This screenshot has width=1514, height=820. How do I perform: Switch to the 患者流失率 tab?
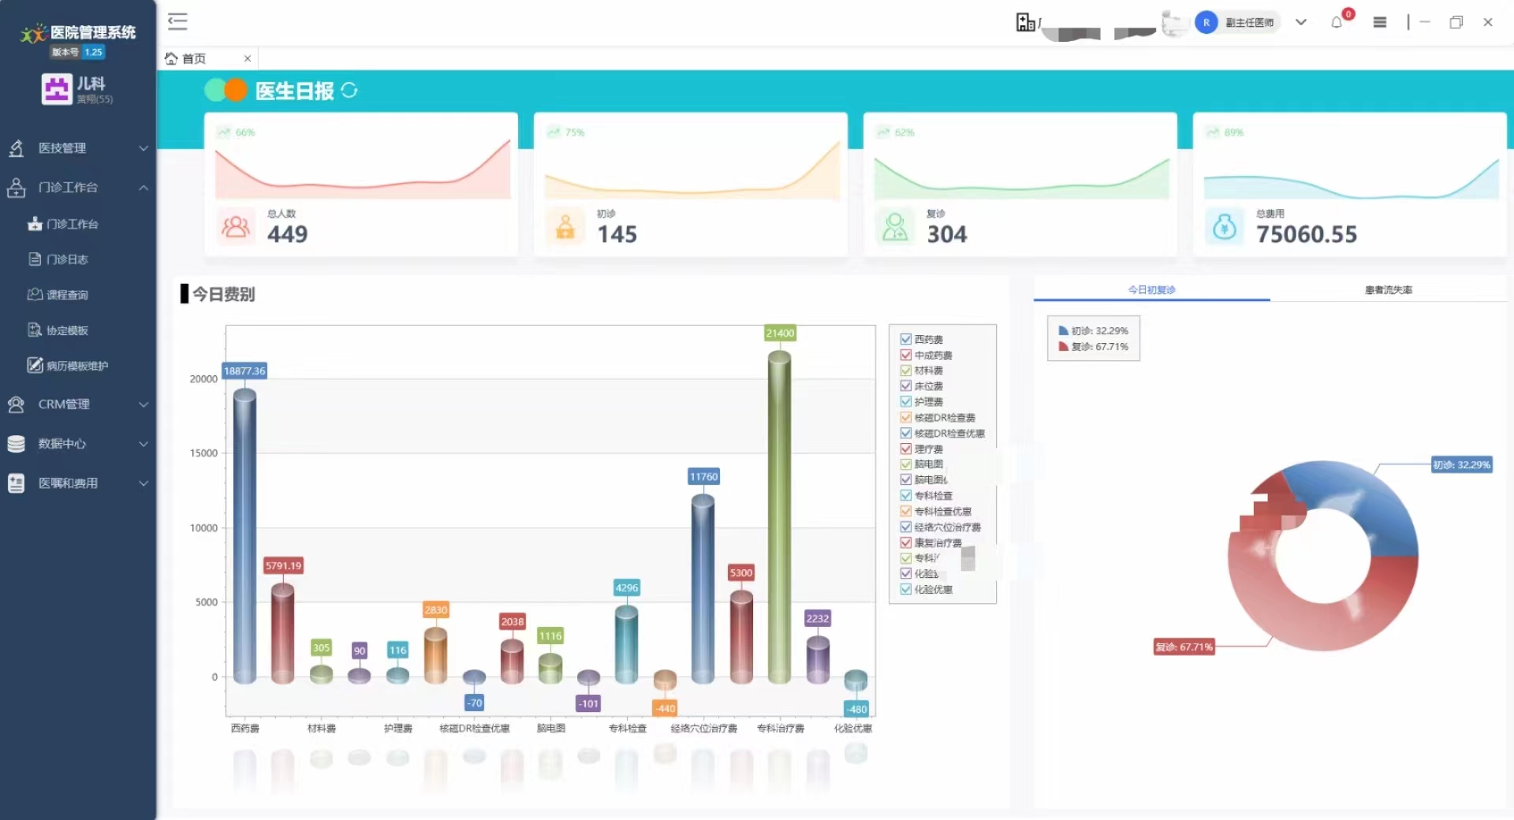click(x=1388, y=290)
